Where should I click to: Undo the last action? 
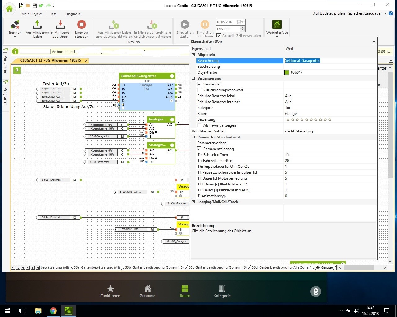41,6
